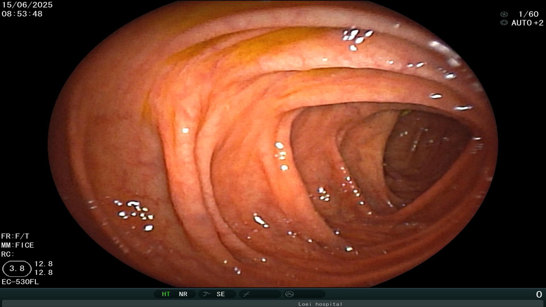Click the iris icon beside AUTO +2
The height and width of the screenshot is (307, 546).
(504, 23)
